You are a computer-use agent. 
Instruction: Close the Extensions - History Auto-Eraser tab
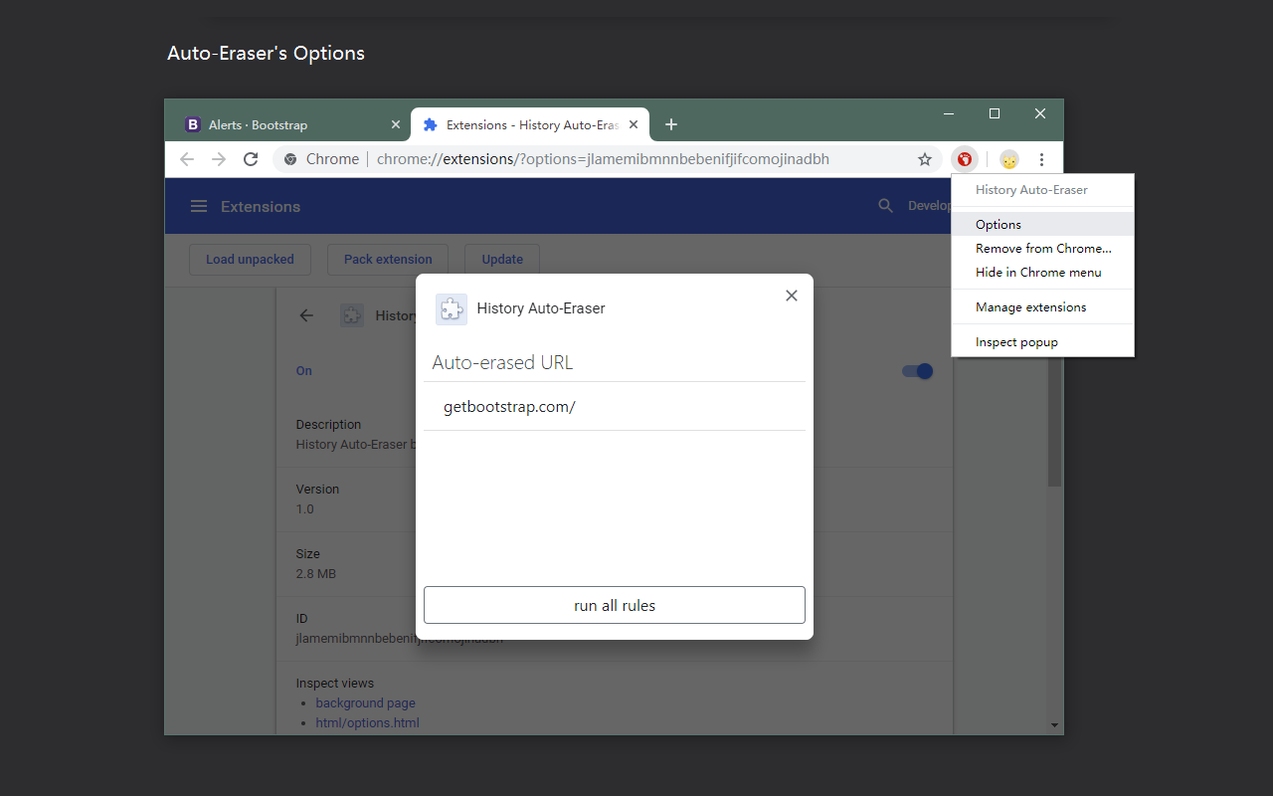[x=634, y=124]
